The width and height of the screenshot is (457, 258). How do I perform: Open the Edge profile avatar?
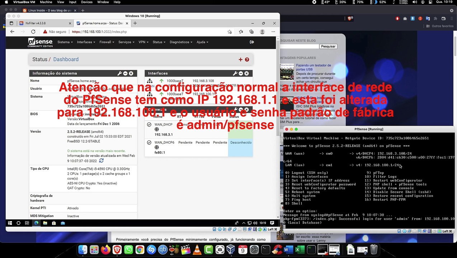pos(262,32)
